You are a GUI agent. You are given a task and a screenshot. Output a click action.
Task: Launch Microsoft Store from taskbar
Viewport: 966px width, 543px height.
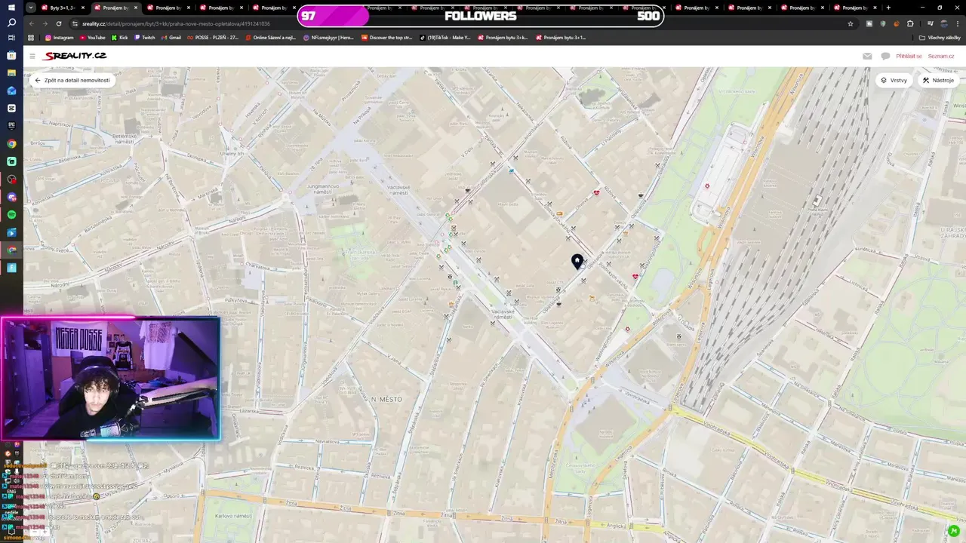point(11,55)
